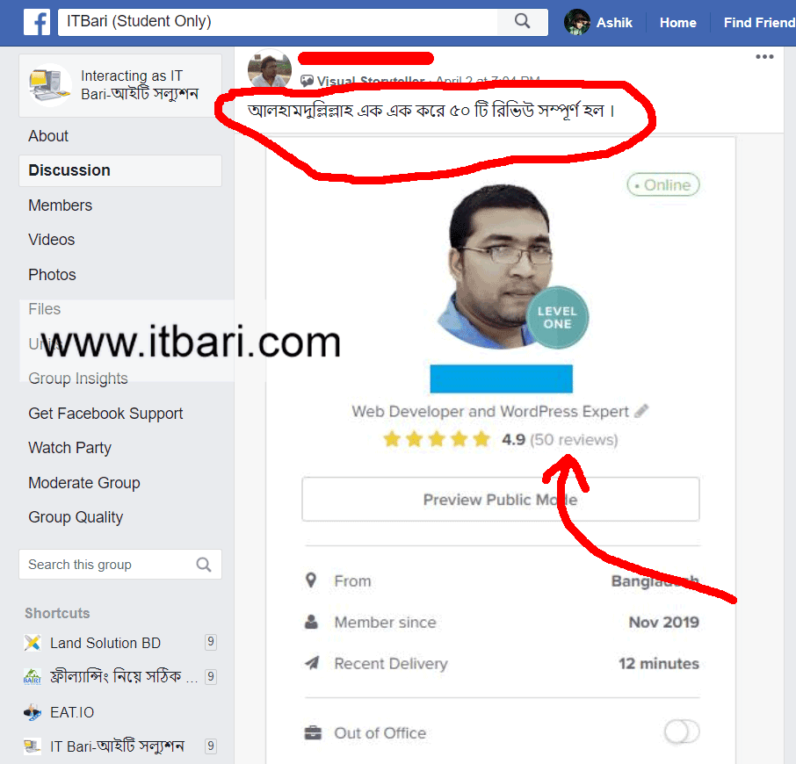Click the IT Bari computer icon in Interacting box

49,85
